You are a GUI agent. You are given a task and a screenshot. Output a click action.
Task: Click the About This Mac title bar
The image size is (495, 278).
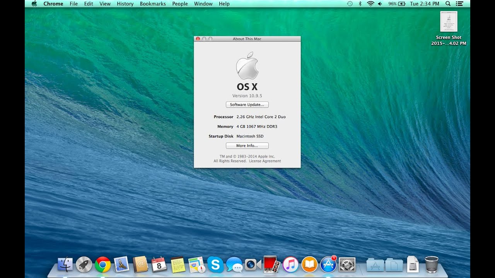(247, 39)
